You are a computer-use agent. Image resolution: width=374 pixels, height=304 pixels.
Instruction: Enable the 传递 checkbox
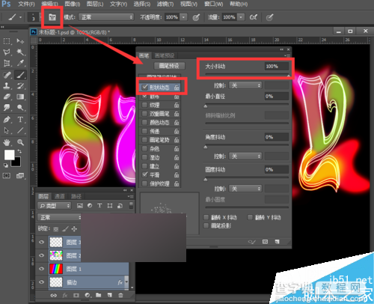pos(144,131)
